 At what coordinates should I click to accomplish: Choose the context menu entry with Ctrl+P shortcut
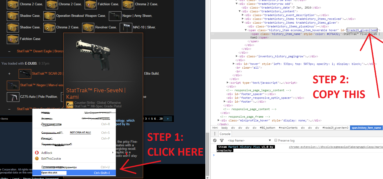(74, 139)
